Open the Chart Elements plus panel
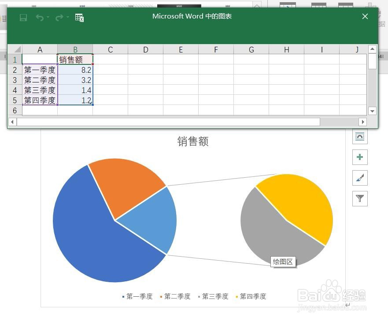388x321 pixels. (x=360, y=157)
